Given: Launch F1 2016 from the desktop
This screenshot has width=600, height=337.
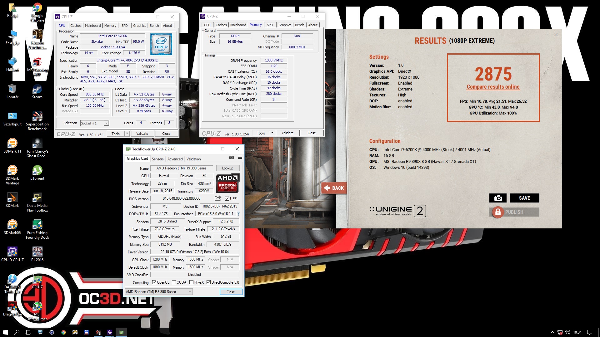Looking at the screenshot, I should pos(37,254).
